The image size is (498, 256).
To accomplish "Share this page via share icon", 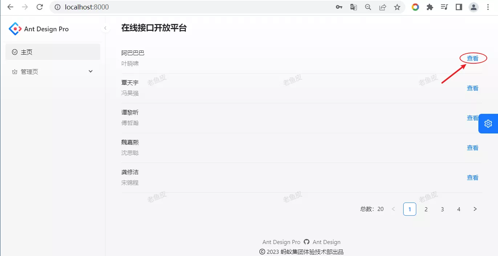I will [382, 7].
